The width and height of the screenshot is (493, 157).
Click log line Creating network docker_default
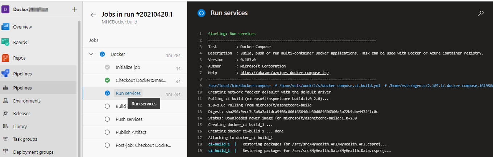(x=269, y=92)
